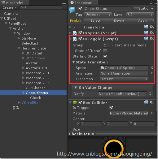
Task: Open UISprite script gear menu
Action: (151, 33)
